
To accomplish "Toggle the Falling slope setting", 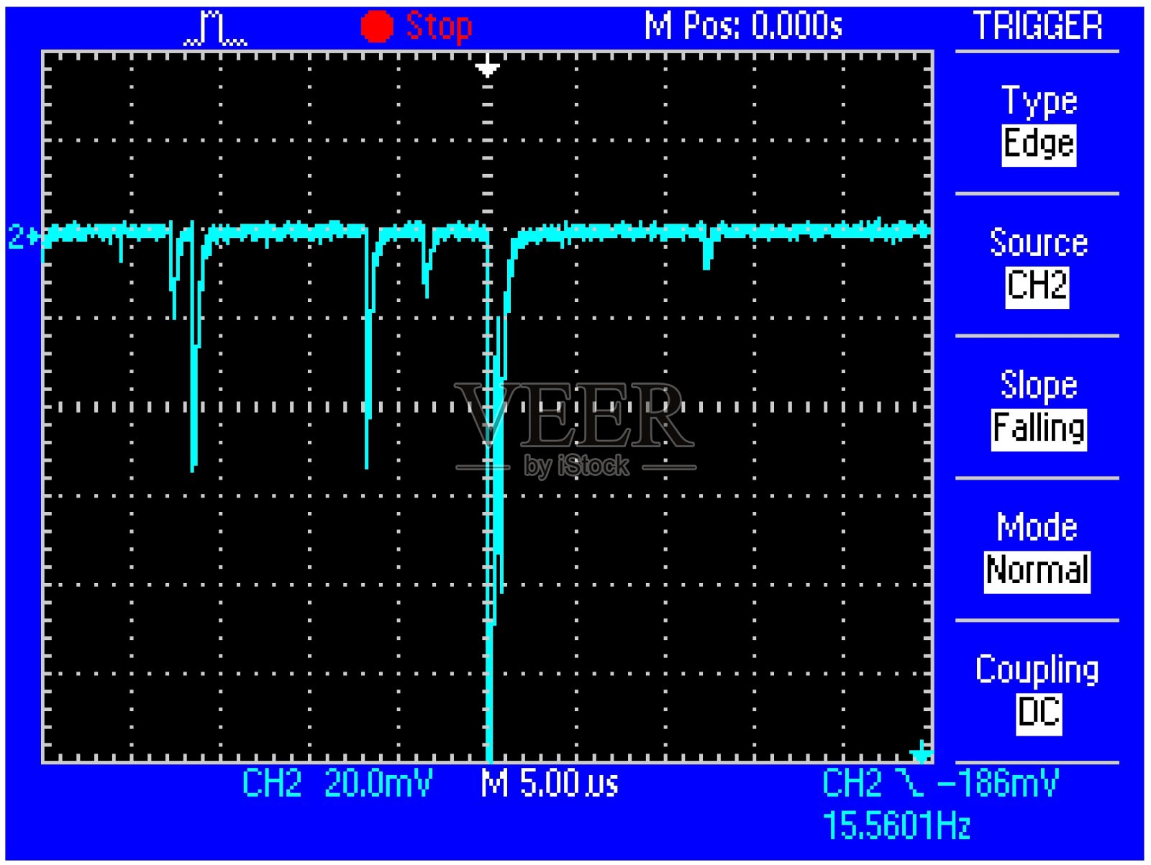I will [x=1038, y=429].
